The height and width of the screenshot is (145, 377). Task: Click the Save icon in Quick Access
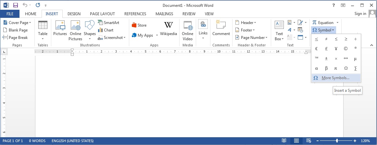pyautogui.click(x=16, y=5)
